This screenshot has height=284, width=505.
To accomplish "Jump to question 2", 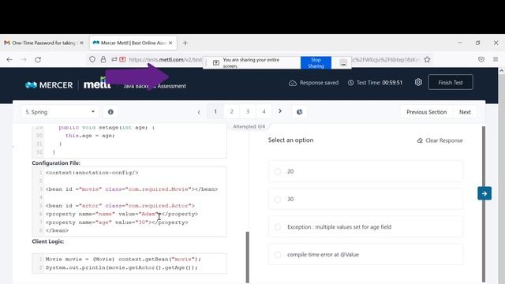I will click(x=231, y=111).
